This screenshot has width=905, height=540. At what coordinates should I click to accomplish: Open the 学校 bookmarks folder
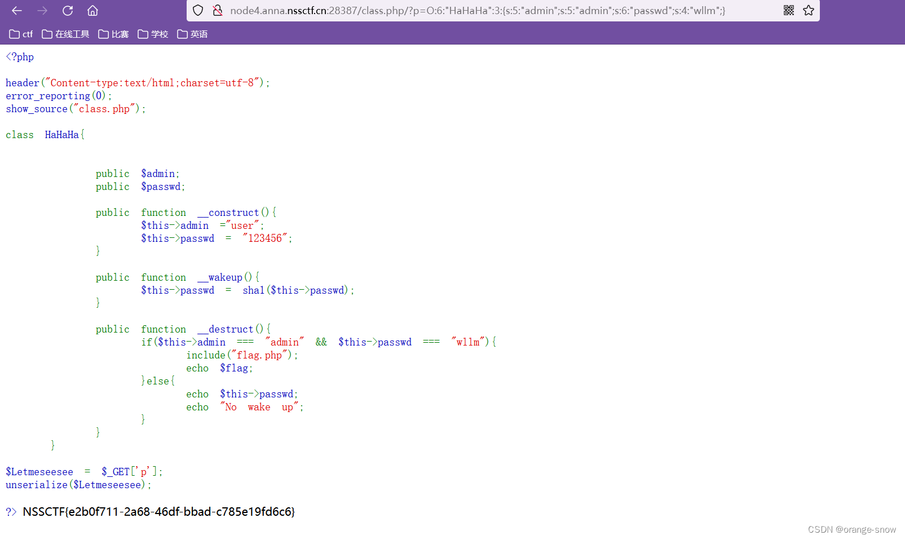pyautogui.click(x=153, y=34)
